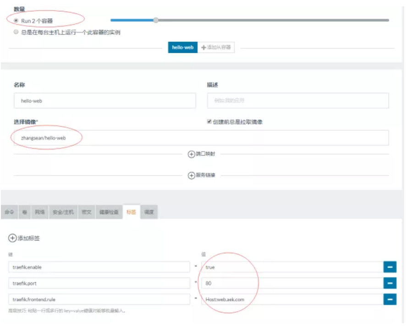The image size is (406, 326).
Task: Select the active 标签 tab
Action: pyautogui.click(x=131, y=212)
